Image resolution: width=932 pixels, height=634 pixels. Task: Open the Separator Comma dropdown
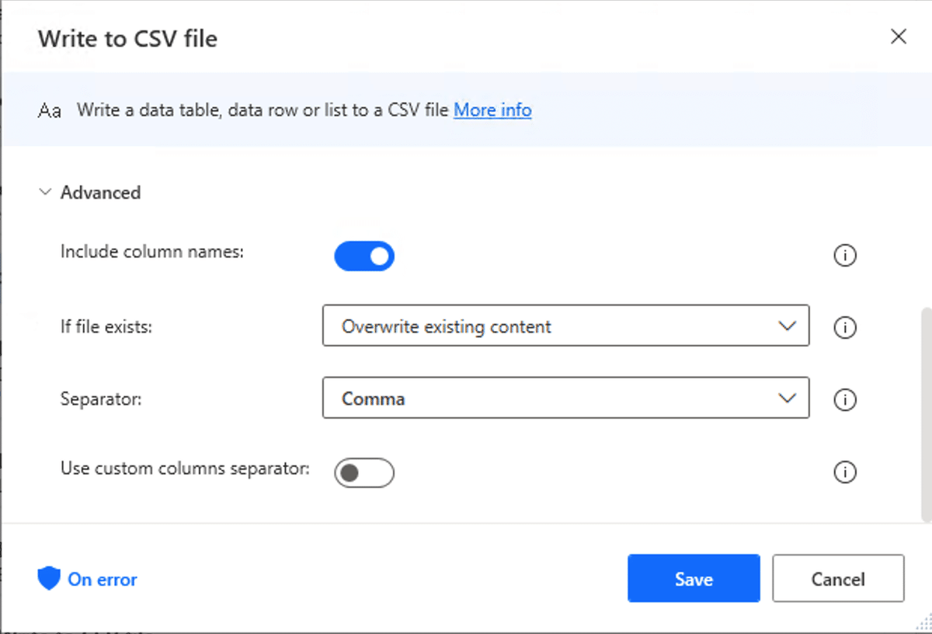(x=565, y=399)
